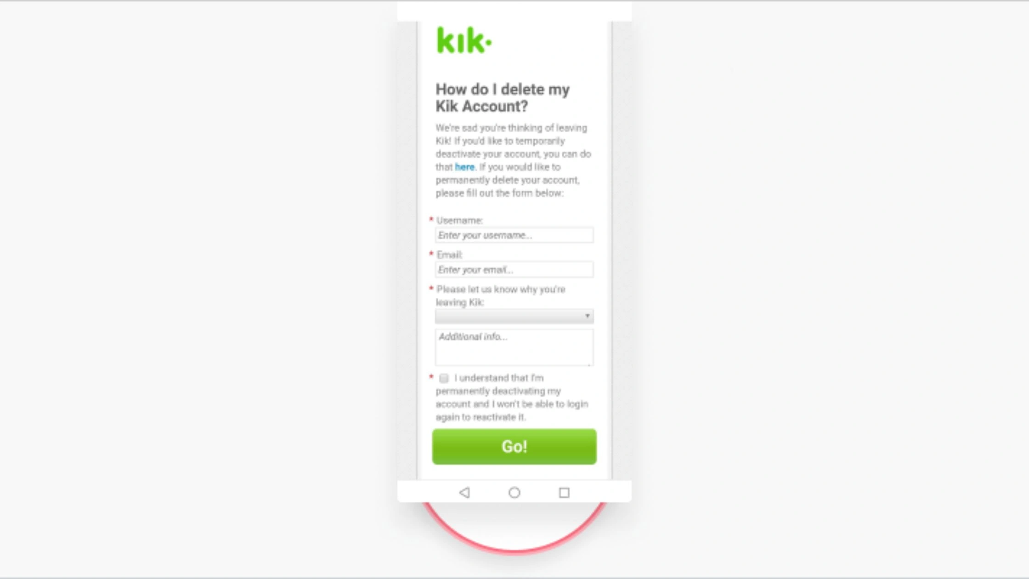
Task: Click the red asterisk beside Username
Action: tap(431, 220)
